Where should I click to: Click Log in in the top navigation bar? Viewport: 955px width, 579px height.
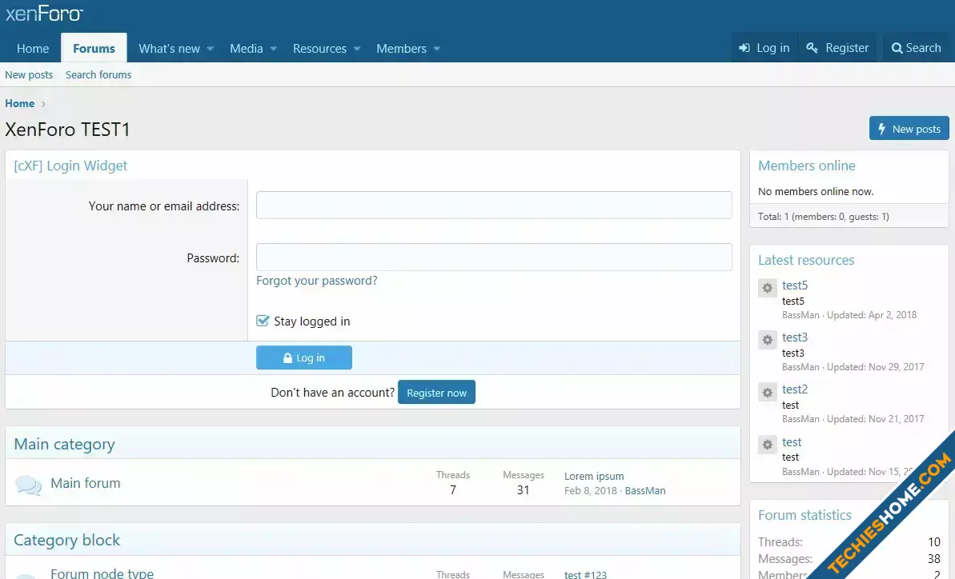(764, 47)
